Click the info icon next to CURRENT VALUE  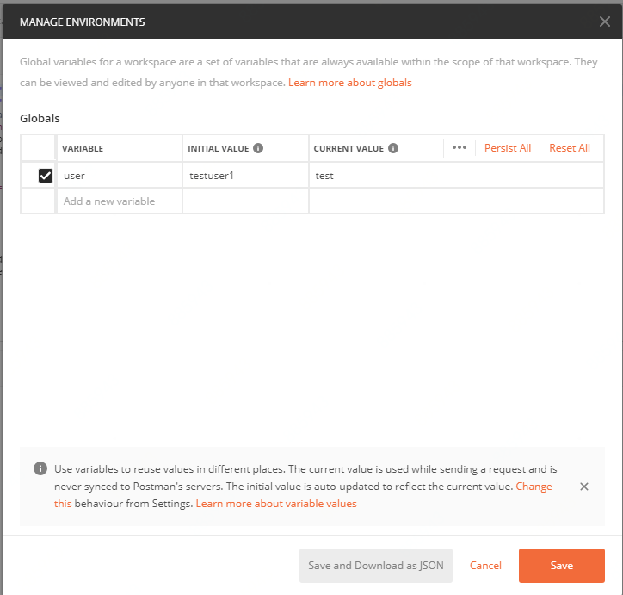click(393, 148)
